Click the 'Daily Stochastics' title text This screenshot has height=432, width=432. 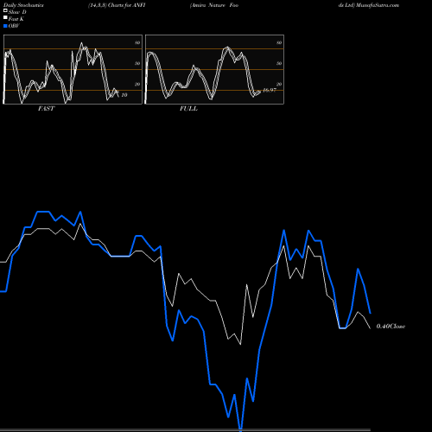click(23, 5)
